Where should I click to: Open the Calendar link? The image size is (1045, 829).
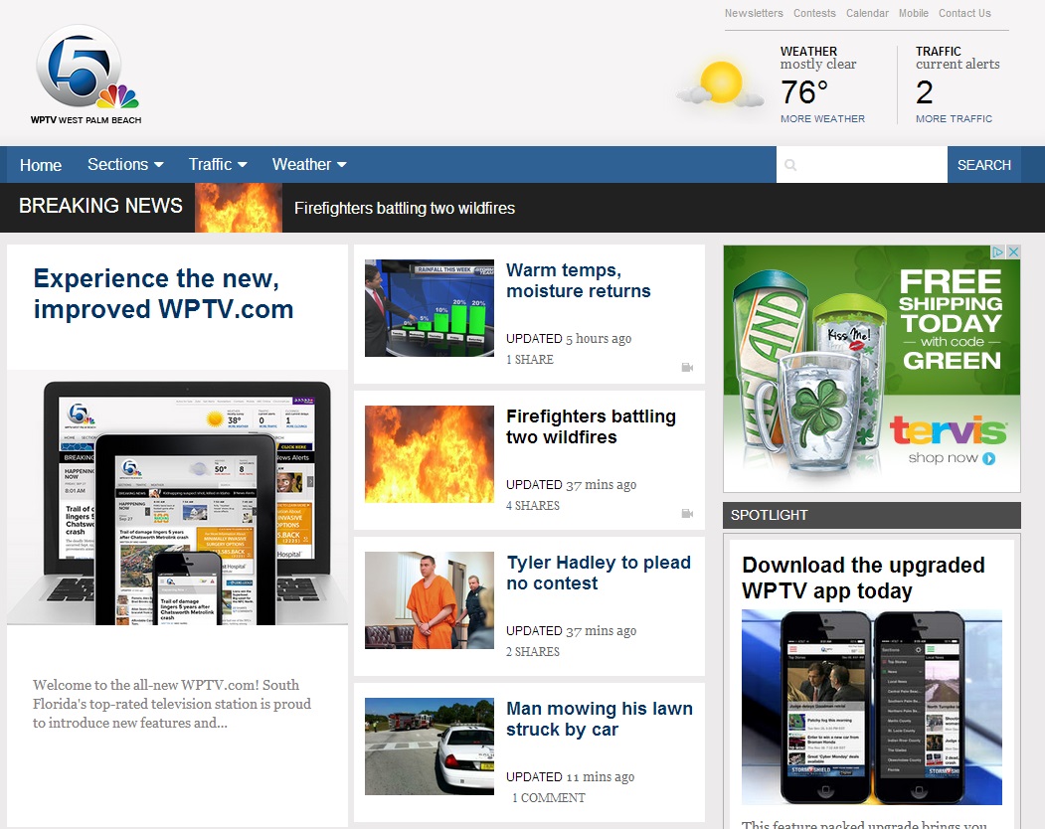(867, 13)
